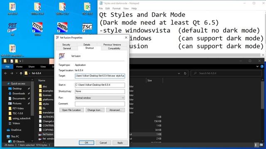Expand the Explorer address bar history dropdown
This screenshot has width=266, height=149.
pos(179,73)
